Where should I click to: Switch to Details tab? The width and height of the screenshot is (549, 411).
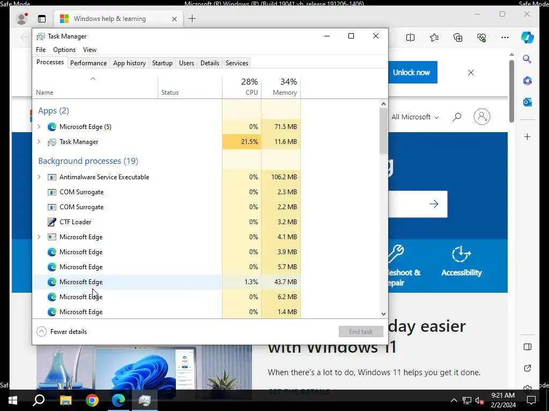pyautogui.click(x=210, y=63)
